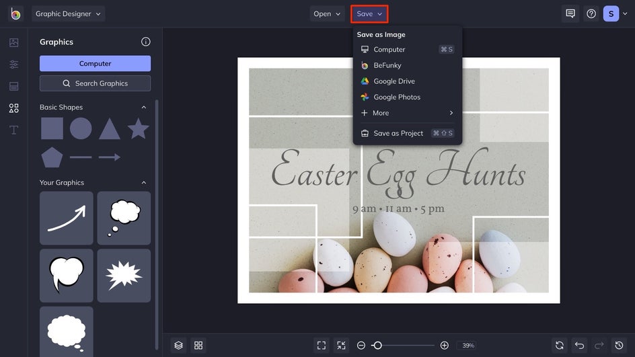Open the History clock icon
Image resolution: width=635 pixels, height=357 pixels.
click(620, 345)
